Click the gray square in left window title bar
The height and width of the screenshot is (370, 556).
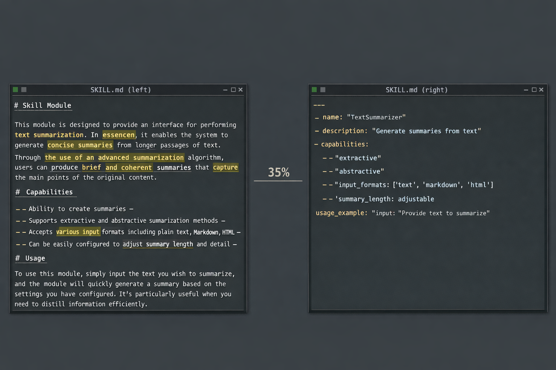coord(24,90)
